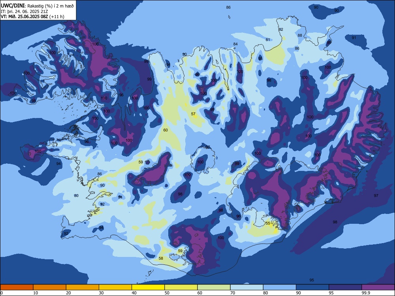Click the dark orange 0–10 legend swatch
395x296 pixels.
[x=17, y=287]
